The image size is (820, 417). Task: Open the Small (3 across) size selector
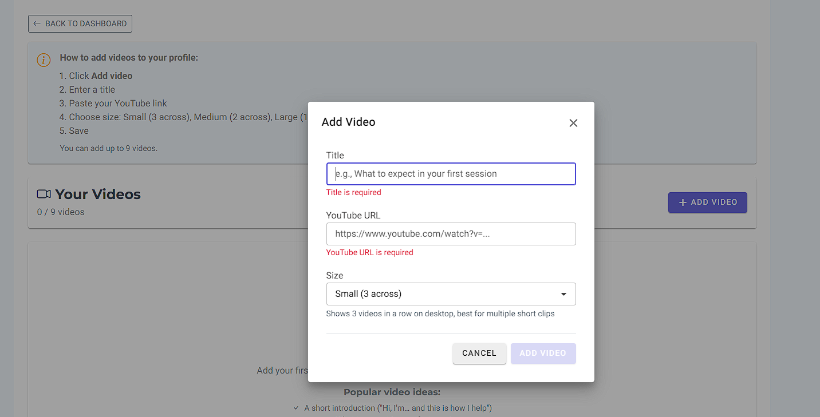point(441,294)
